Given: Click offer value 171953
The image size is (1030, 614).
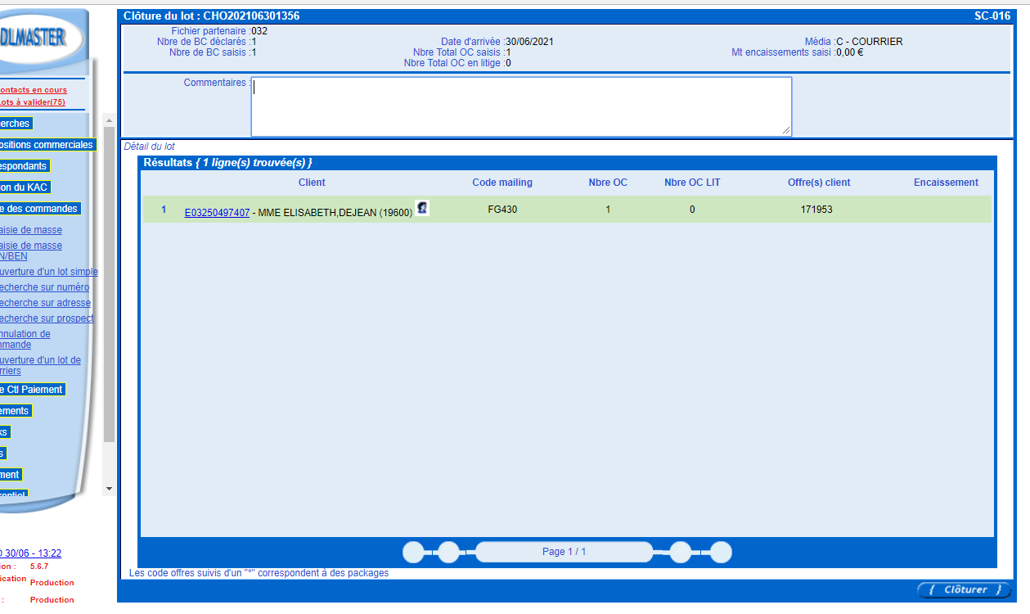Looking at the screenshot, I should coord(816,210).
